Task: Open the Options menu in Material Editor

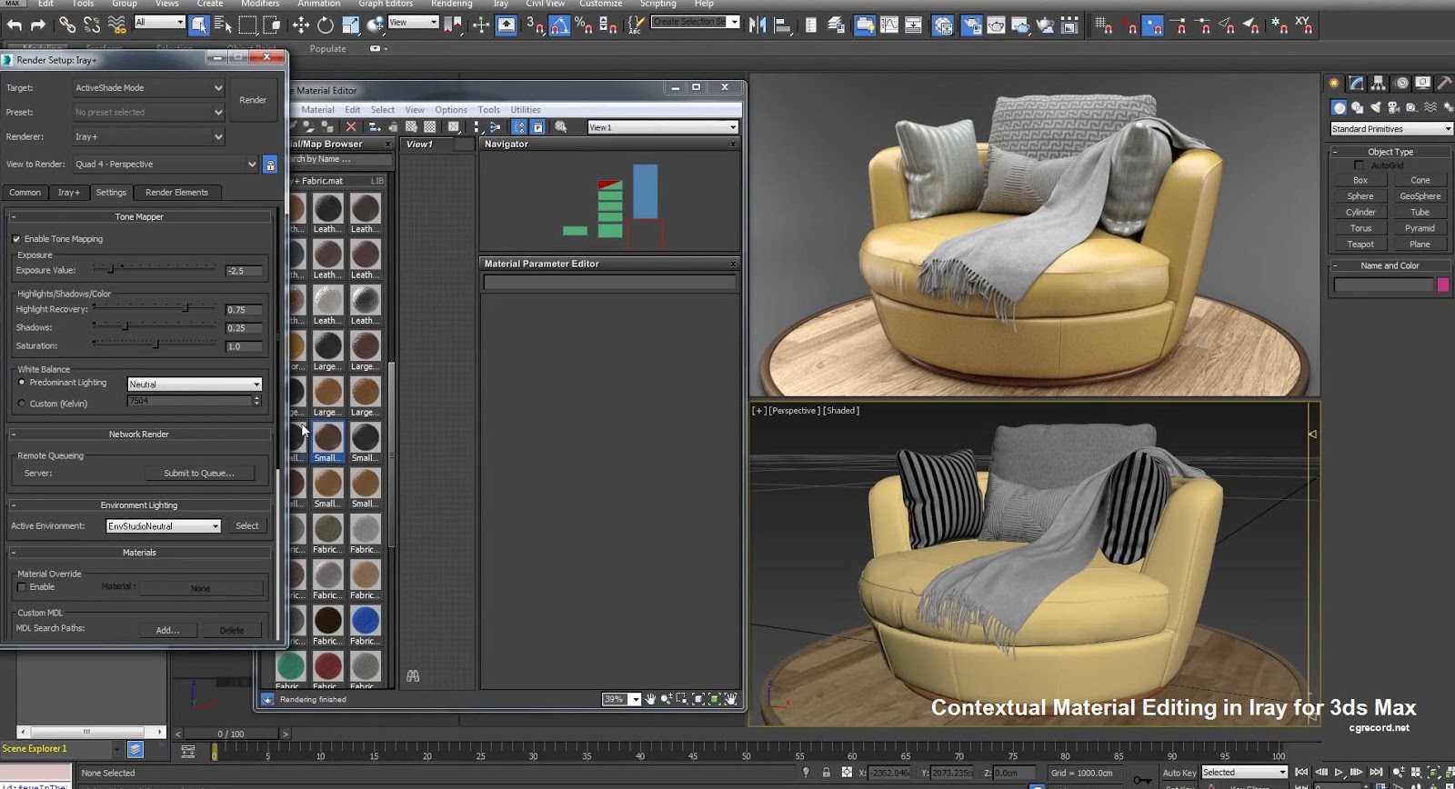Action: tap(450, 110)
